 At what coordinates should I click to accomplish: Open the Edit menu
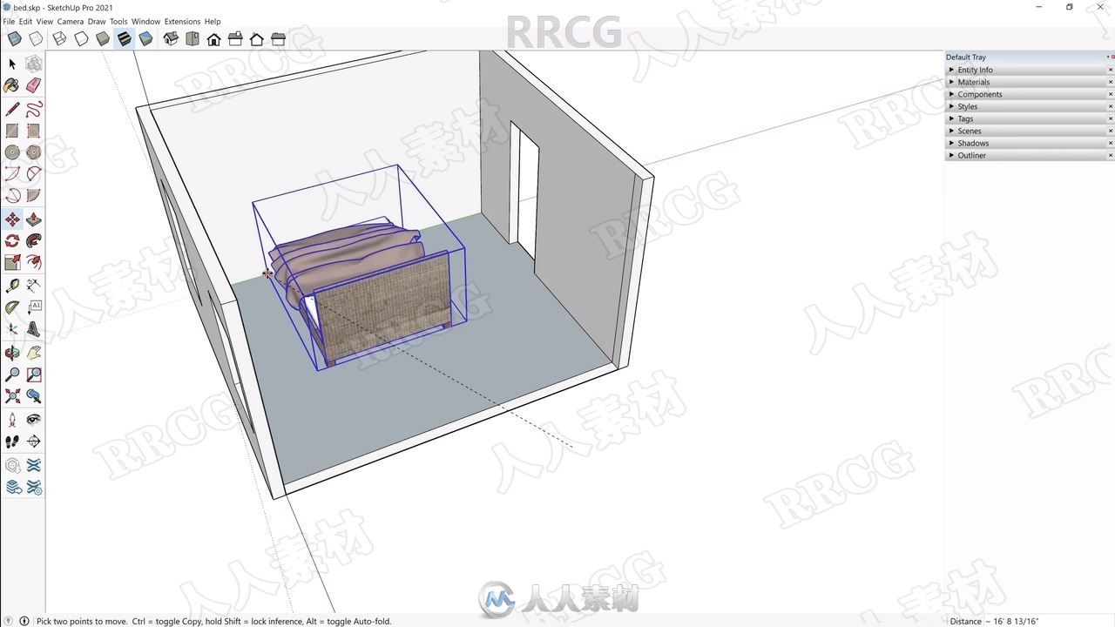pos(25,21)
